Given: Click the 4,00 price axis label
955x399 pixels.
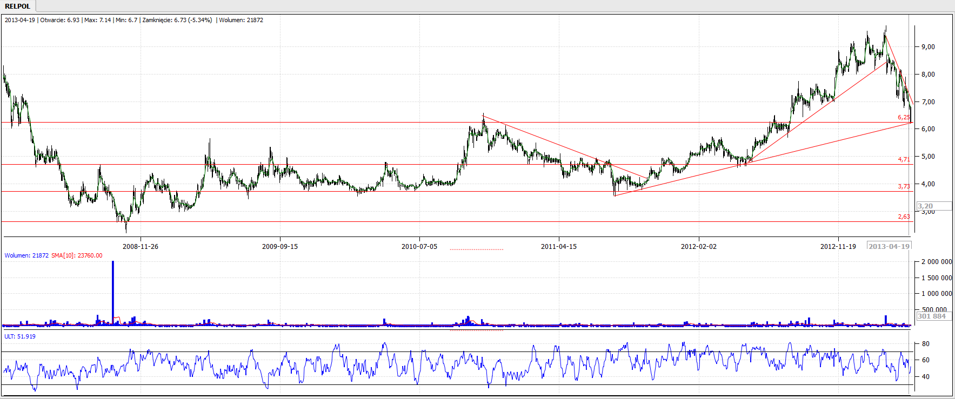Looking at the screenshot, I should pyautogui.click(x=928, y=184).
